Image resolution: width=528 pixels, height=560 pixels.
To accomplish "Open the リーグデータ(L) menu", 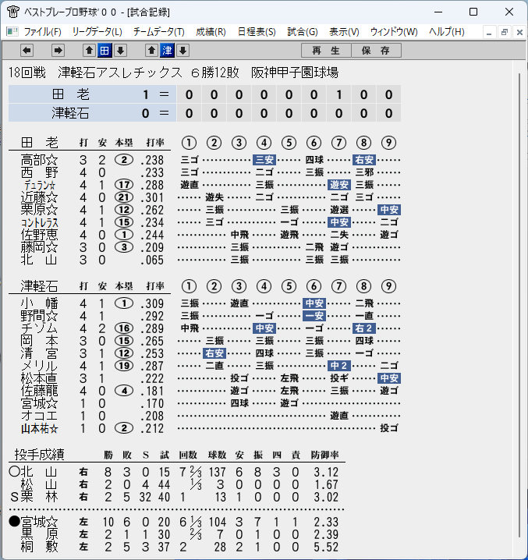I will (x=97, y=32).
